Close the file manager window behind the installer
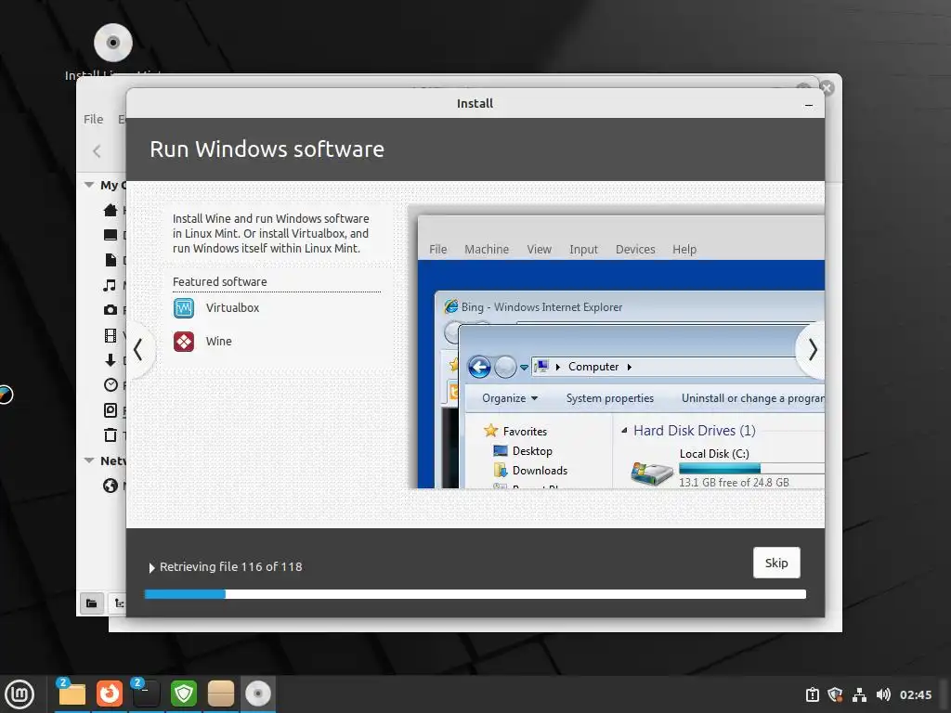Viewport: 951px width, 713px height. point(826,88)
